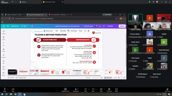Open Breakout rooms in Zoom
This screenshot has width=172, height=96.
[x=66, y=90]
